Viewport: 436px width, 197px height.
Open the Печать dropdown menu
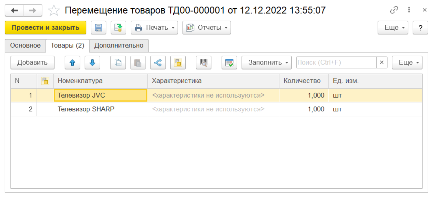click(154, 28)
